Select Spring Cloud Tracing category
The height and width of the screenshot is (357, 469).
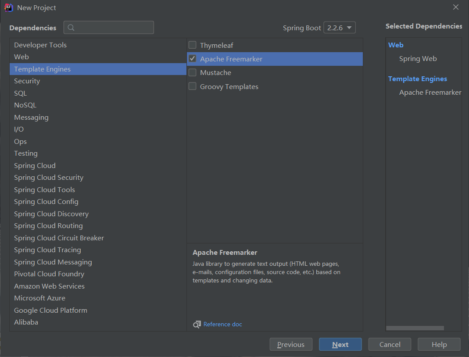pyautogui.click(x=98, y=250)
